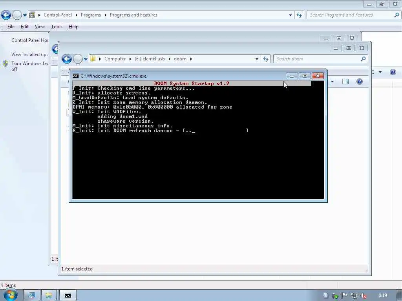Viewport: 402px width, 301px height.
Task: Click folder icon in doom address bar
Action: [93, 59]
